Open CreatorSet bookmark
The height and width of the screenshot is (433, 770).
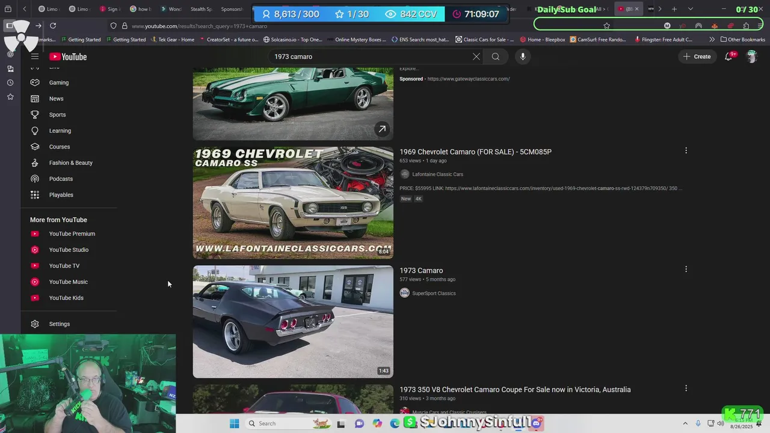pos(229,40)
